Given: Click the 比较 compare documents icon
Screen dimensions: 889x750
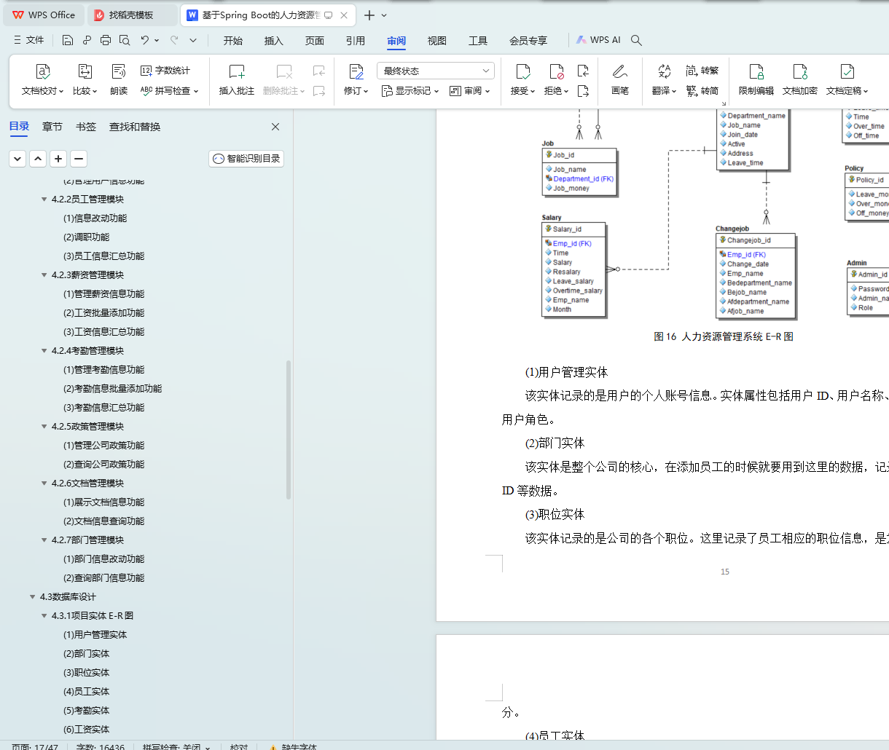Looking at the screenshot, I should [85, 71].
